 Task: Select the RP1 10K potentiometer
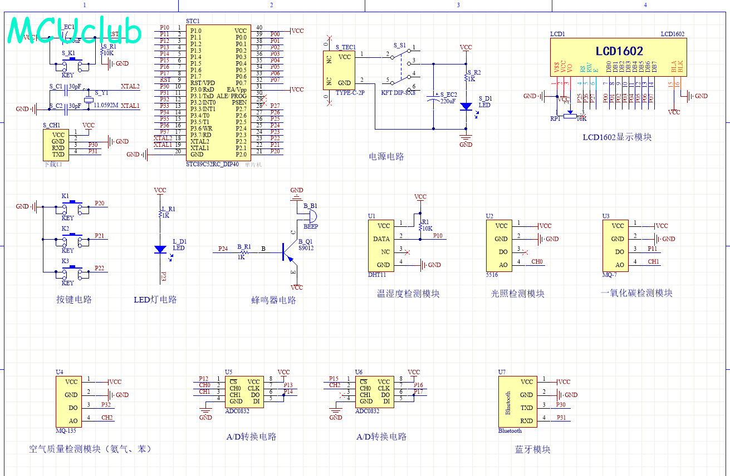click(569, 114)
